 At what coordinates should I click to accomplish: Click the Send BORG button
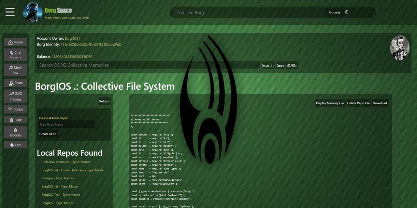pyautogui.click(x=287, y=65)
